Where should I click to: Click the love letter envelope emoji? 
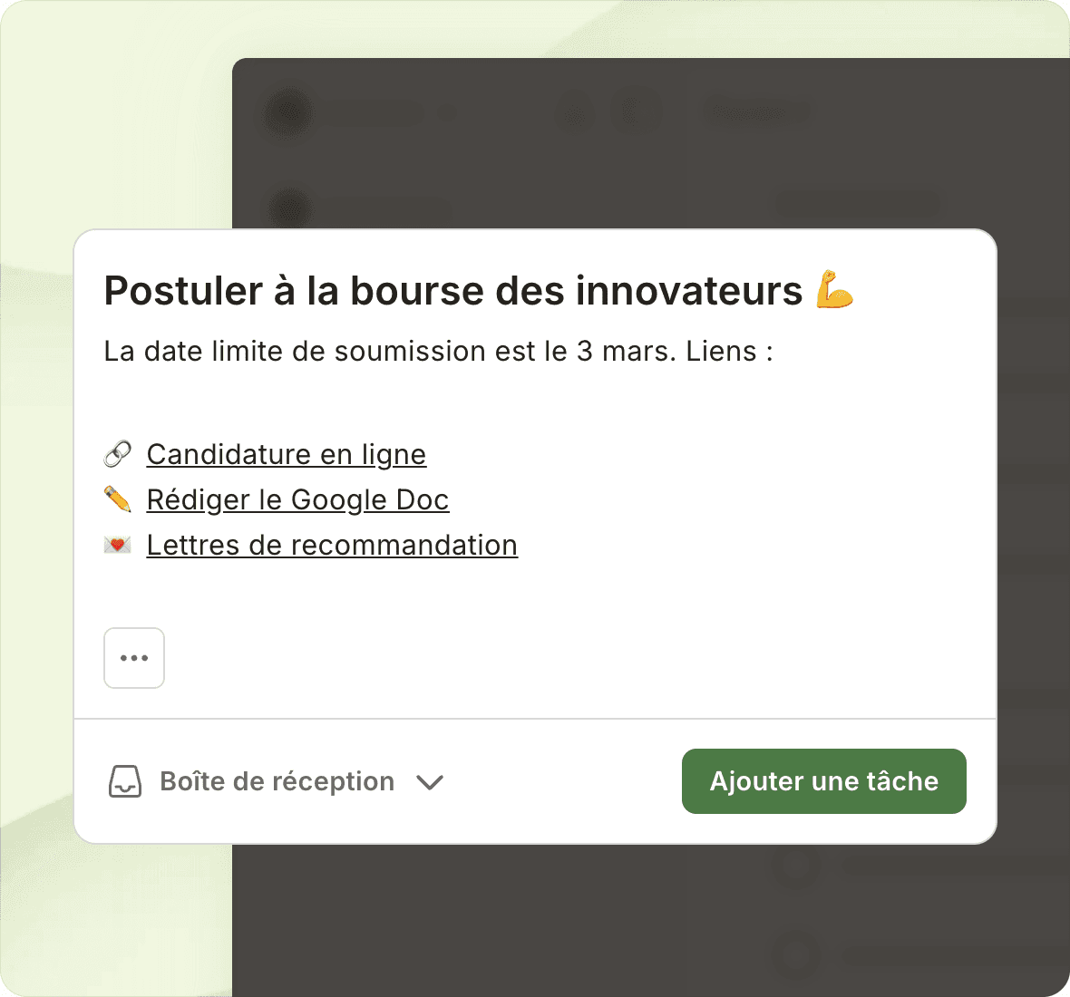[x=118, y=545]
